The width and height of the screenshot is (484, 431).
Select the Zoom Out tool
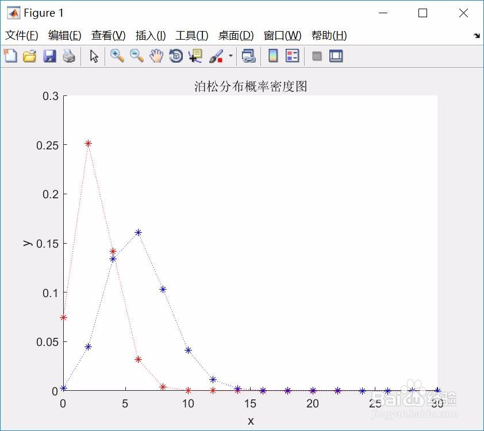(x=136, y=56)
